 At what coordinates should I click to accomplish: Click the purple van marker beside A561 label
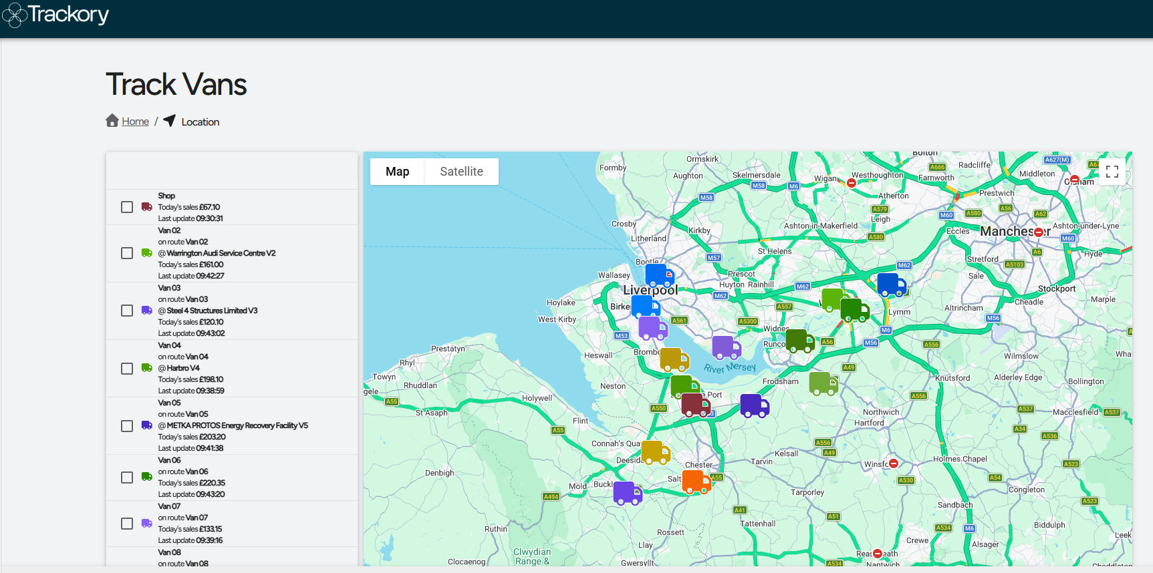[653, 328]
